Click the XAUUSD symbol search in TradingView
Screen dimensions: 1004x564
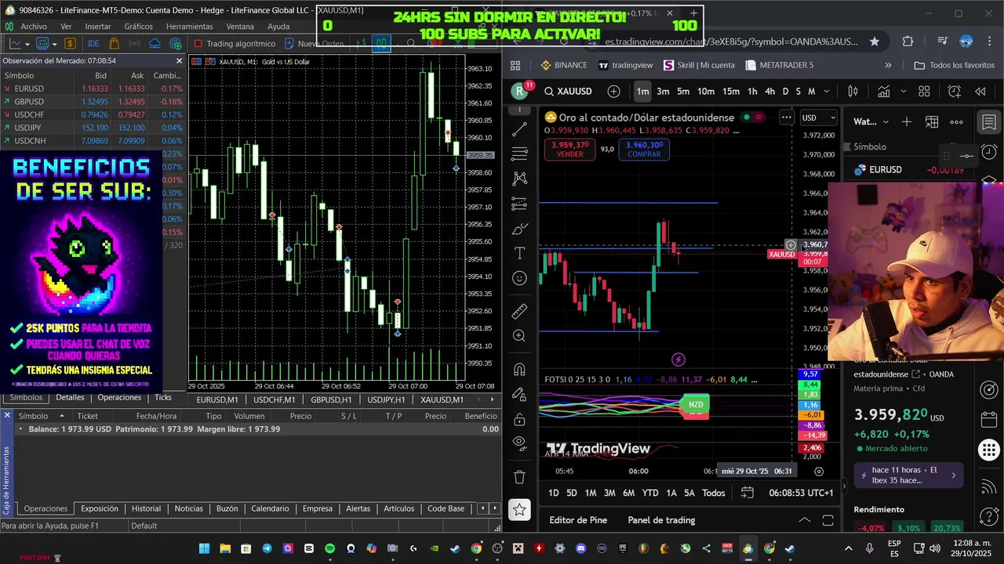pos(569,92)
